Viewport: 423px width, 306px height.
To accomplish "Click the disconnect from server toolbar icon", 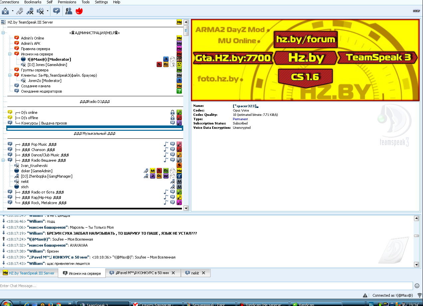I will coord(5,11).
